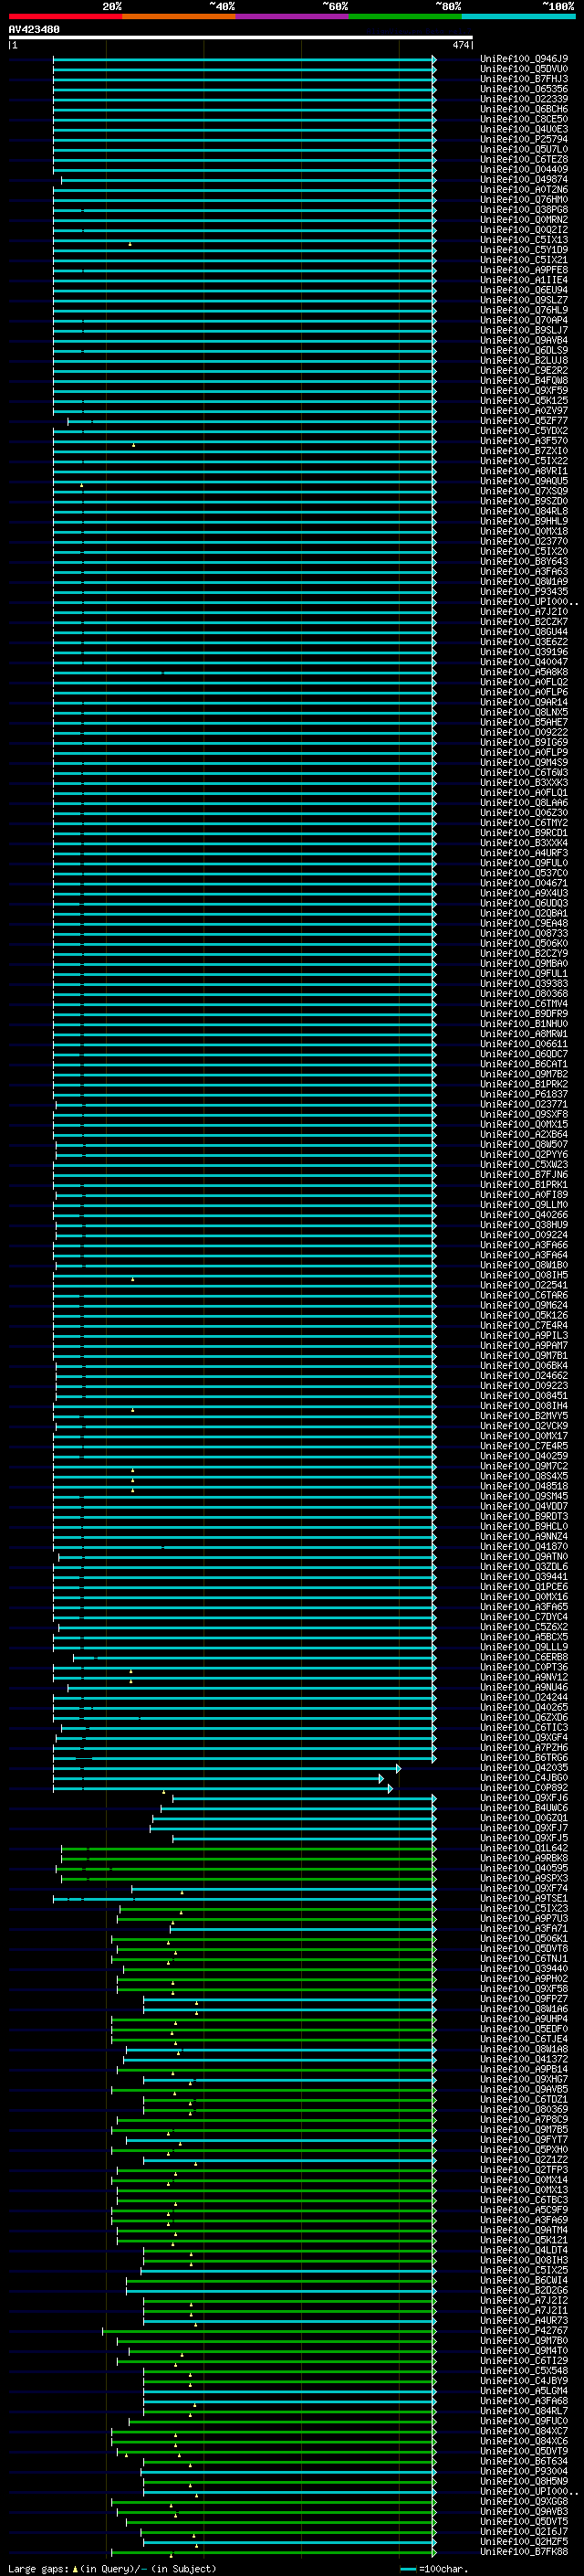
Task: Select hit label UniRef100_Q41372
Action: [x=523, y=2059]
